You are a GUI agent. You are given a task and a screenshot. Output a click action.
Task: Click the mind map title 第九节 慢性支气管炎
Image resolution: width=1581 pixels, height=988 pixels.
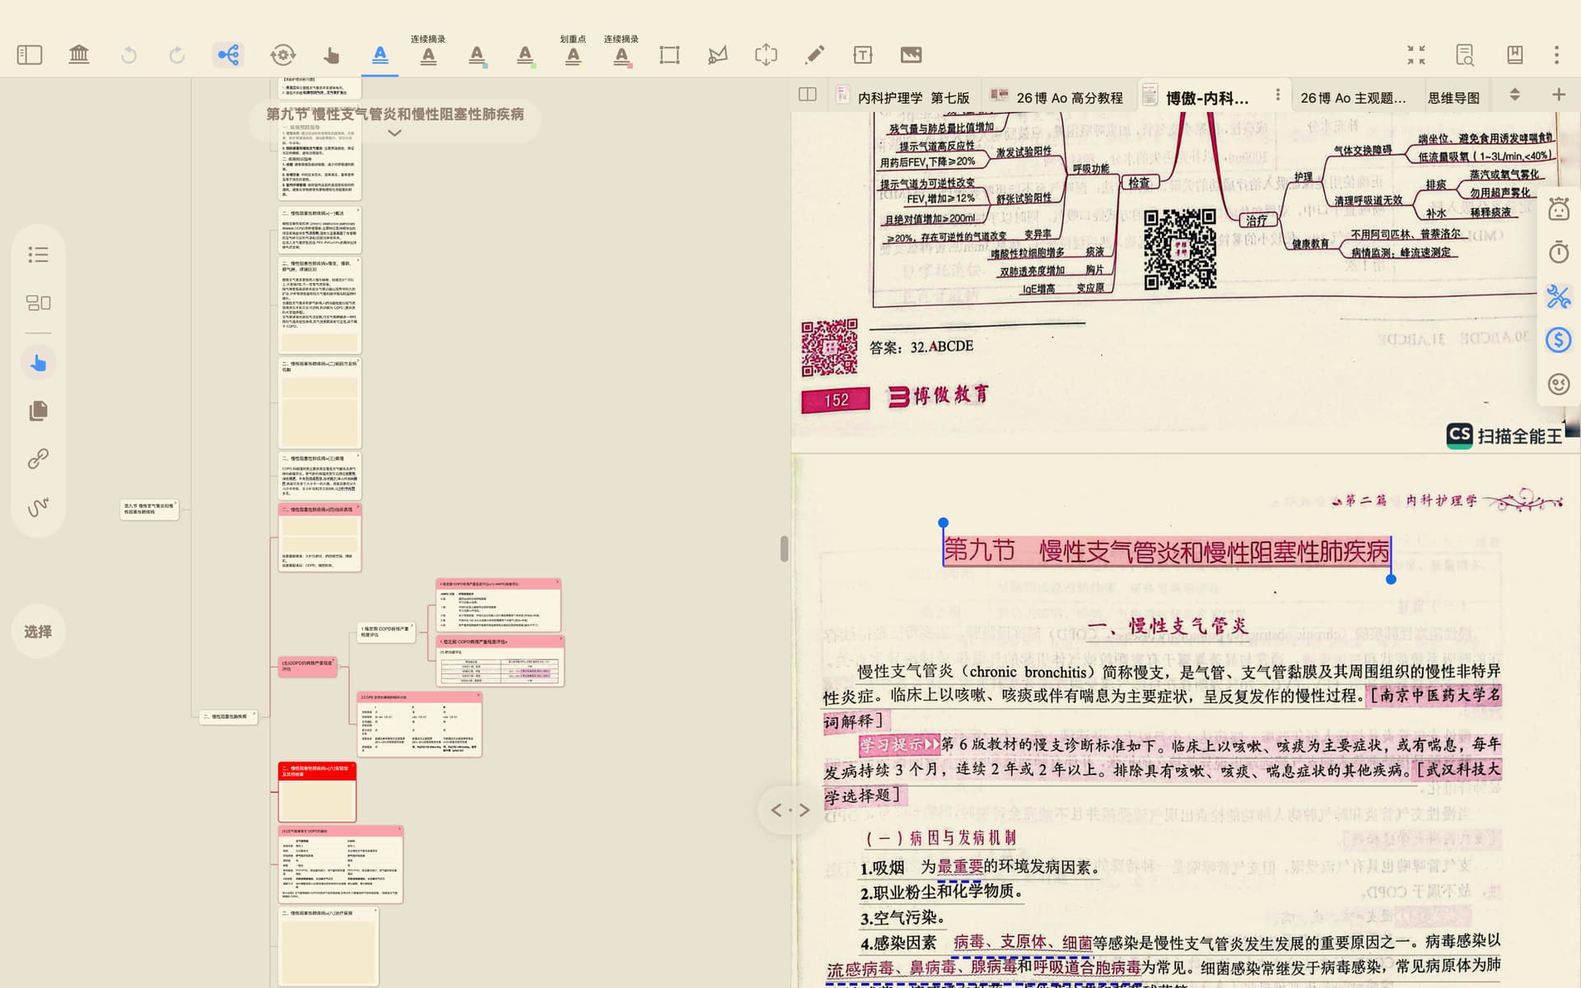[394, 114]
